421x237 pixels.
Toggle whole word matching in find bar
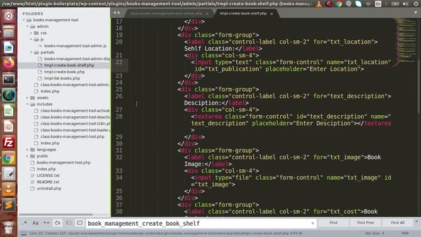[47, 223]
